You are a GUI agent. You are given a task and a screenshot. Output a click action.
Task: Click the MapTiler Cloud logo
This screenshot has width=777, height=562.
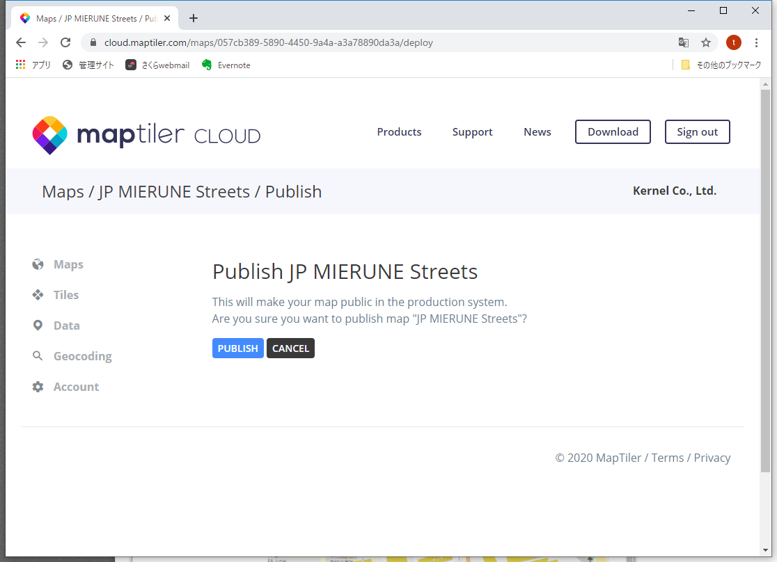click(x=146, y=134)
